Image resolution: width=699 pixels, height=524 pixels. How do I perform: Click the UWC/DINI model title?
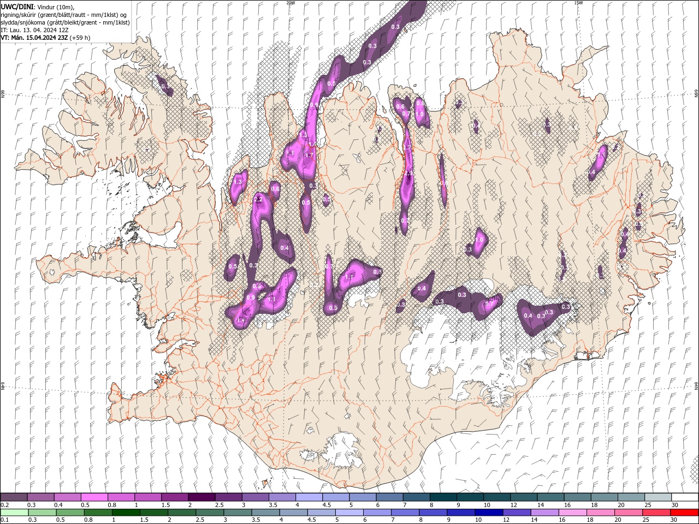coord(17,6)
